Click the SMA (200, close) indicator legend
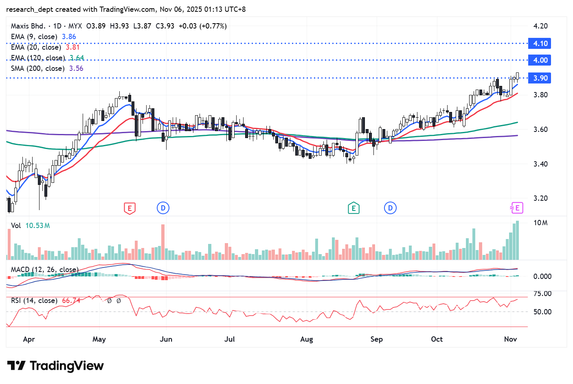 (x=37, y=68)
